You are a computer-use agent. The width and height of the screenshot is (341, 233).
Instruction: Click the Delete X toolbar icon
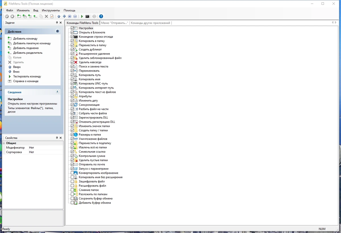46,16
